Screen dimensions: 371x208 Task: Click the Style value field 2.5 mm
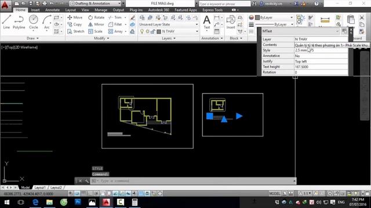coord(321,50)
